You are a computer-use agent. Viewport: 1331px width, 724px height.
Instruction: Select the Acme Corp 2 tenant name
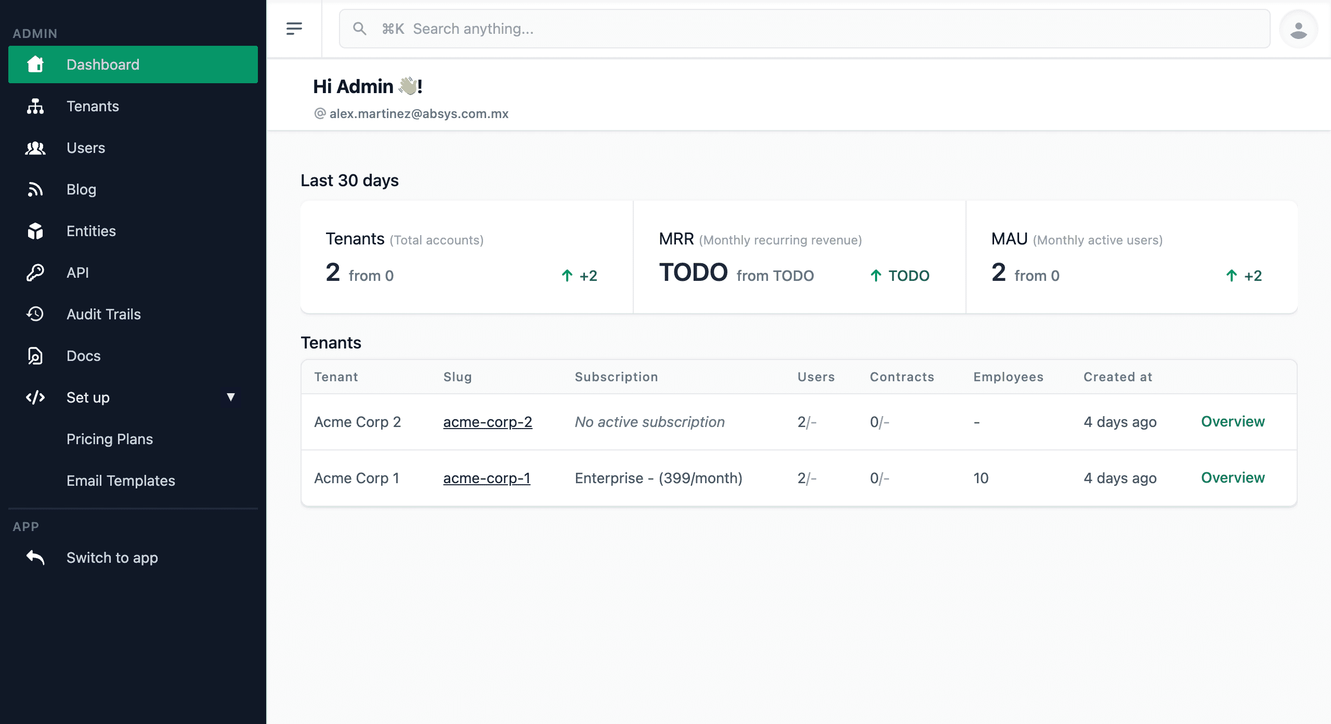[x=358, y=422]
